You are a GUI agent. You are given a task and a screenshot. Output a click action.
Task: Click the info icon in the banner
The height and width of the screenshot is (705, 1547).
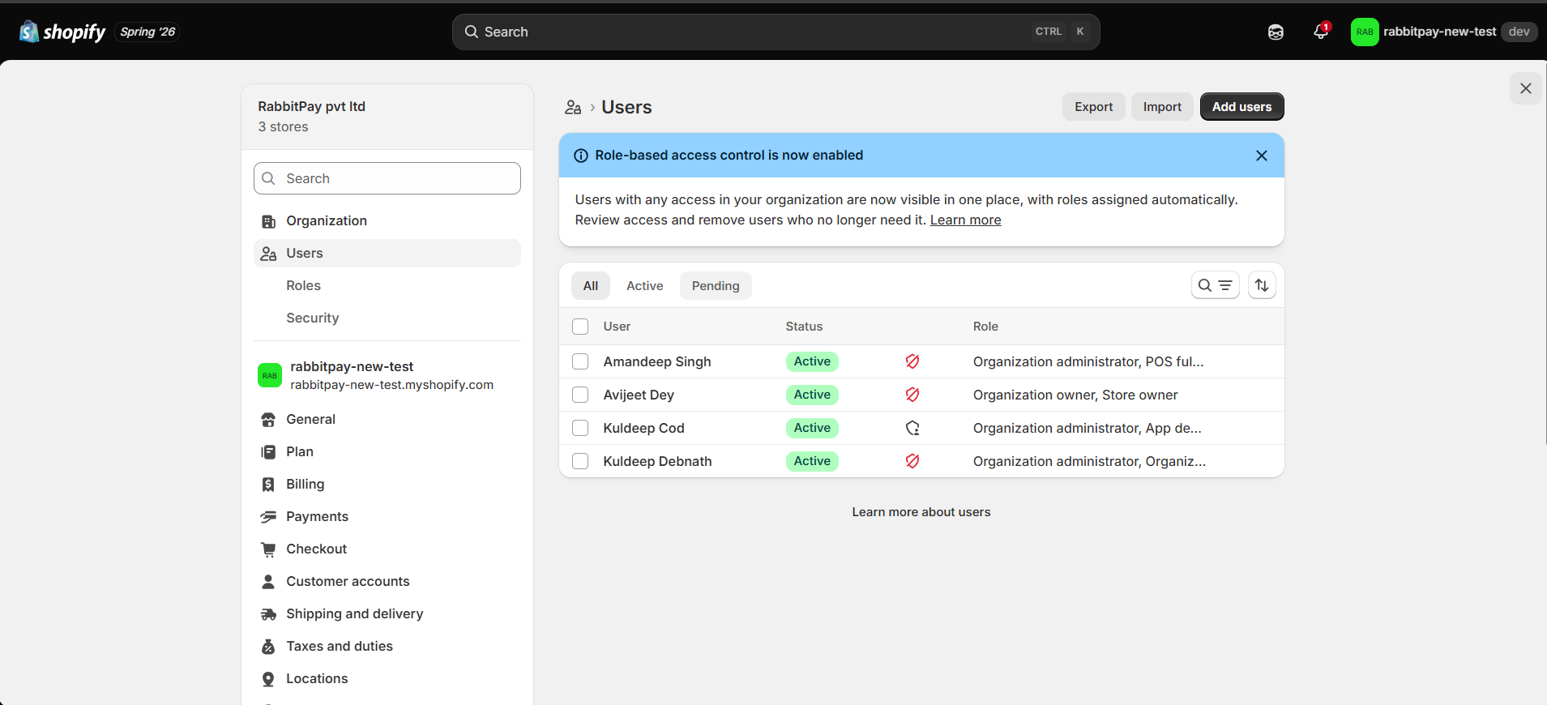(x=581, y=156)
